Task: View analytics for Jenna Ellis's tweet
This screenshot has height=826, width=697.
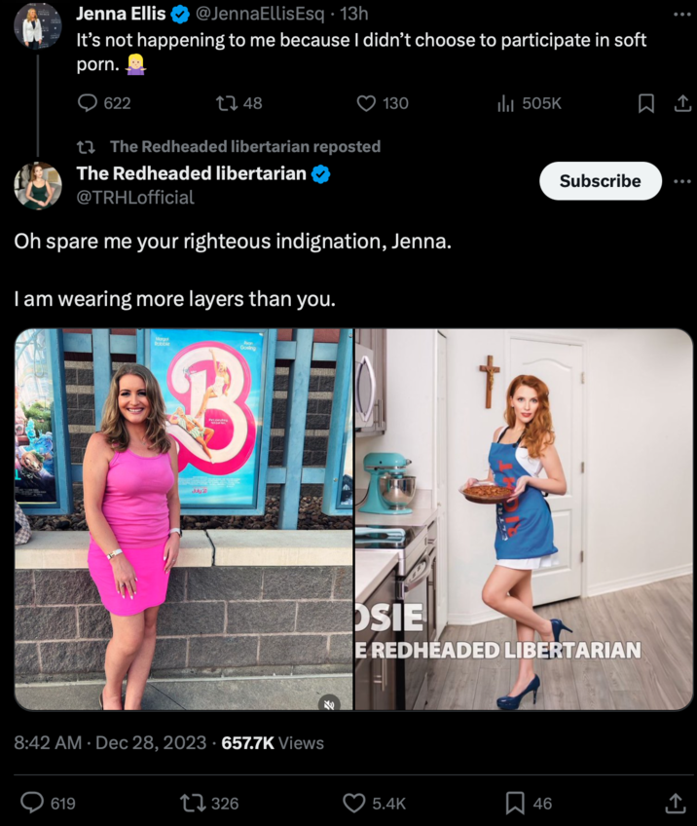Action: [x=506, y=103]
